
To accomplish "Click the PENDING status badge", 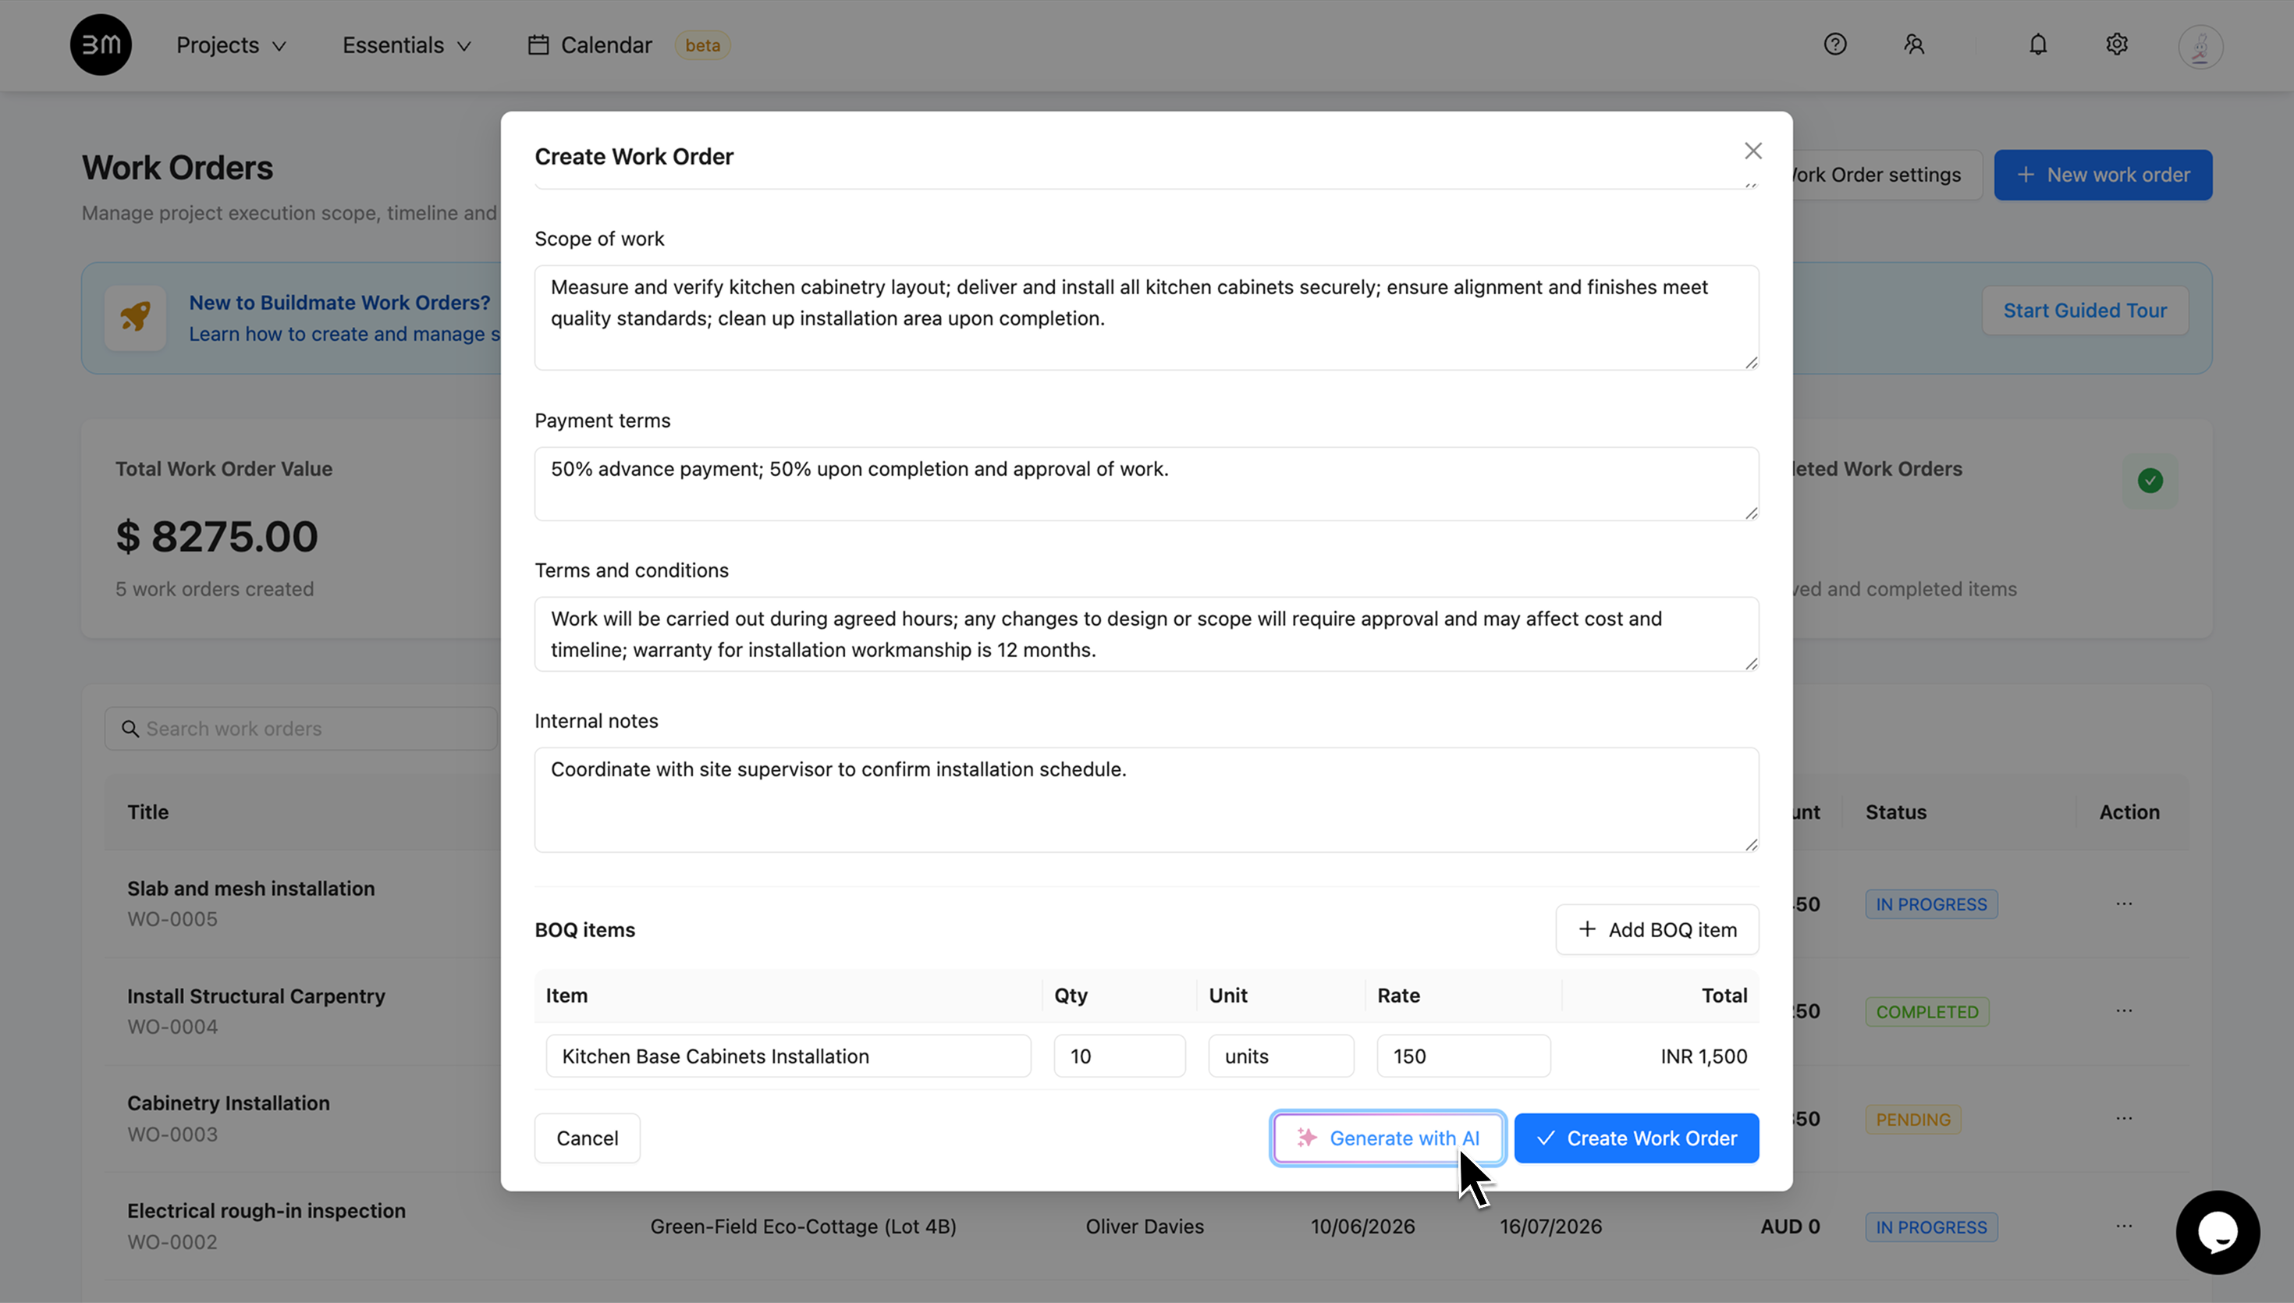I will click(1913, 1119).
